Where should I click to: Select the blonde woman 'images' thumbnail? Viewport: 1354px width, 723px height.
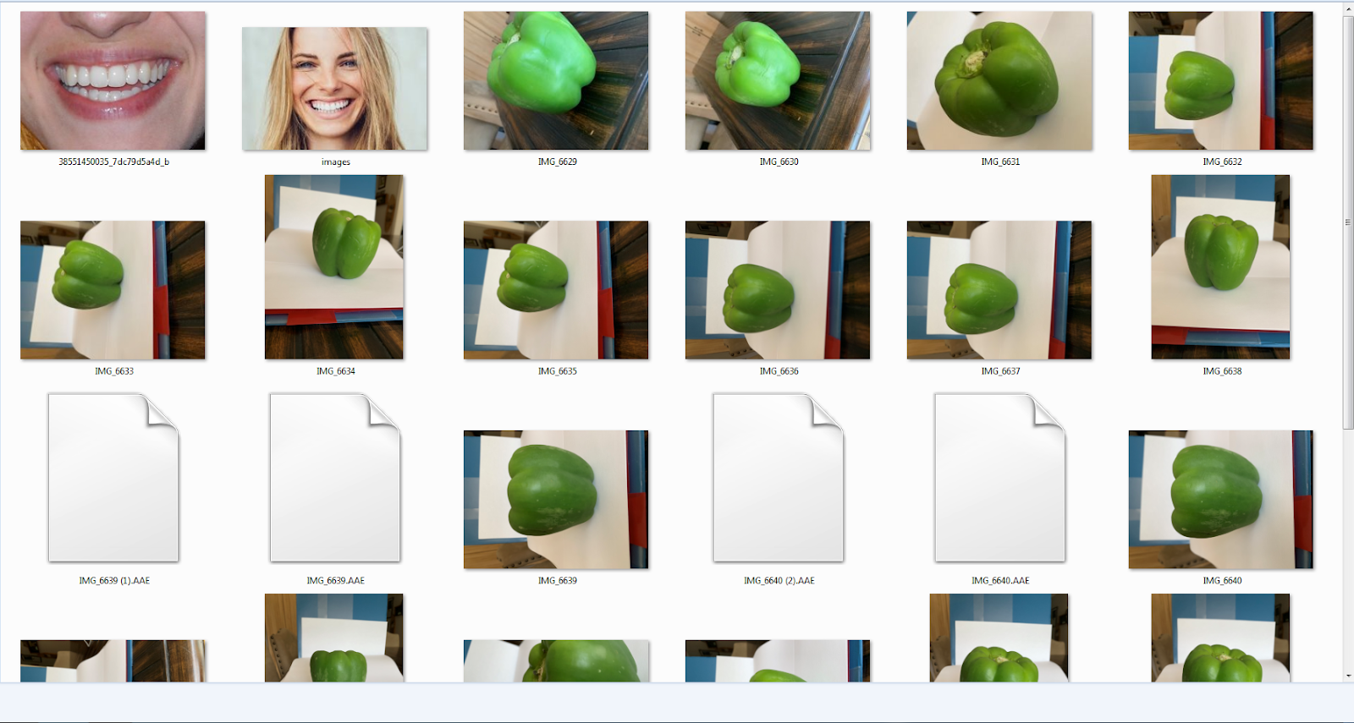click(334, 89)
